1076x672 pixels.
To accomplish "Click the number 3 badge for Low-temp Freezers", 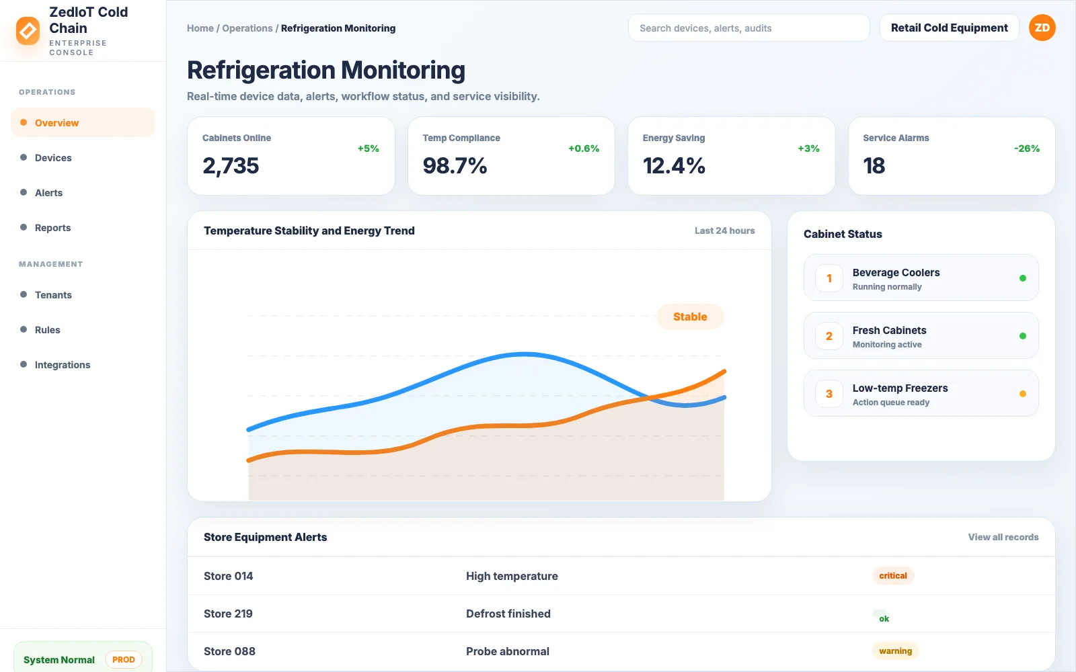I will 829,394.
